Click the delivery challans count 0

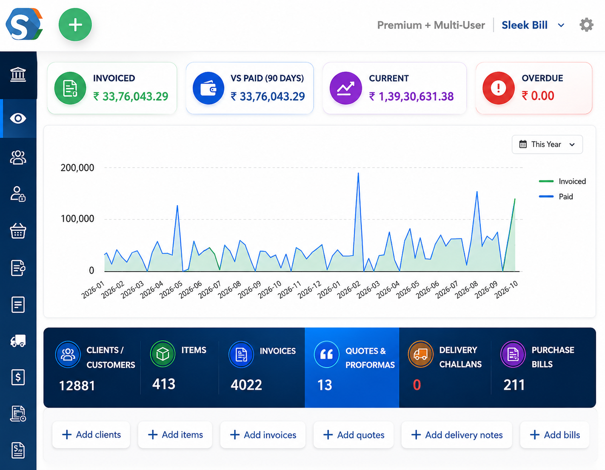(417, 385)
